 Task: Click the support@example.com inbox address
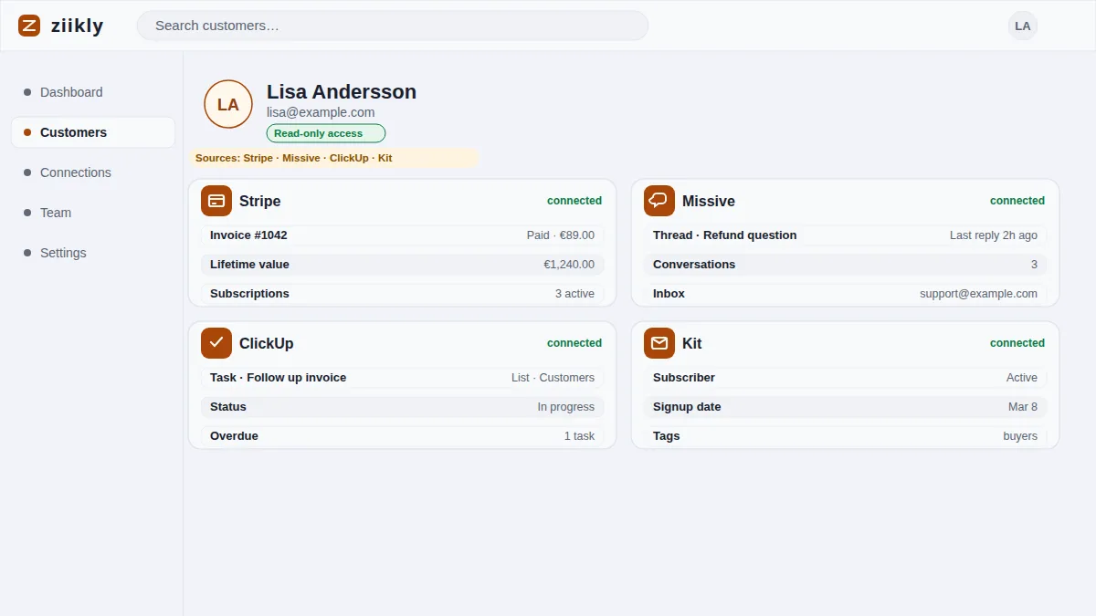(978, 294)
